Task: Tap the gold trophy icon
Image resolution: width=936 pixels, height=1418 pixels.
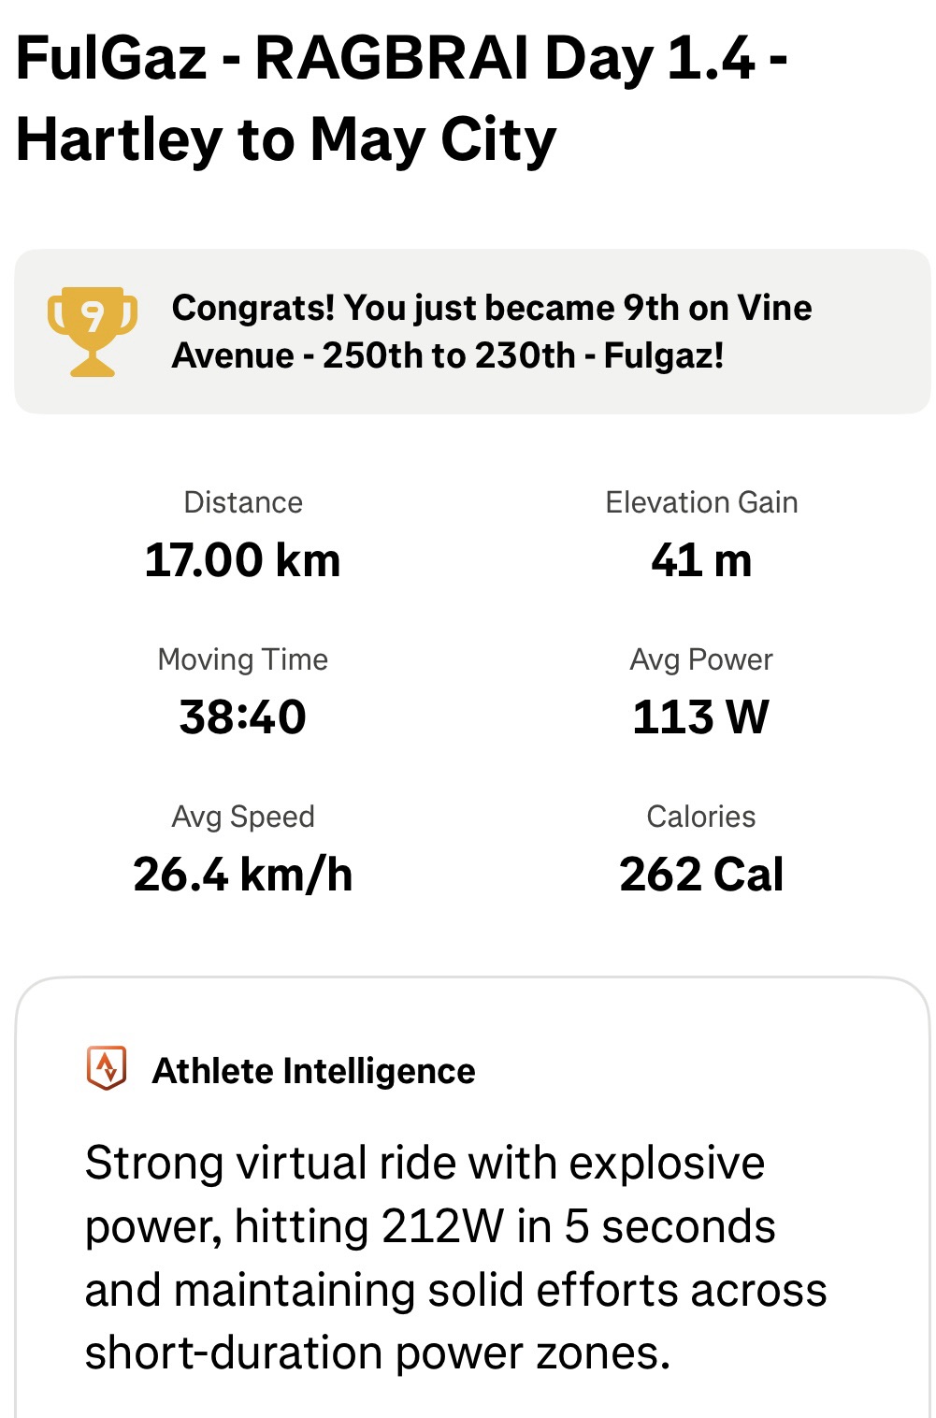Action: (x=92, y=331)
